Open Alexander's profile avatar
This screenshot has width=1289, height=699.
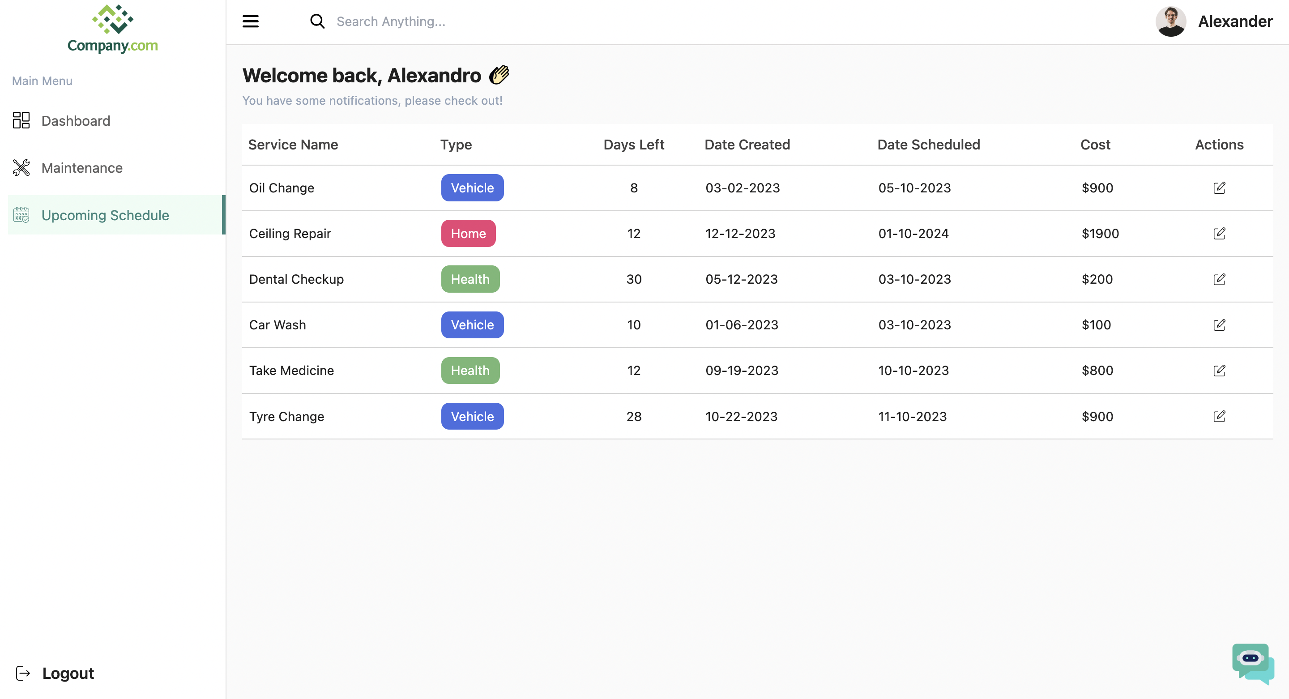1171,21
